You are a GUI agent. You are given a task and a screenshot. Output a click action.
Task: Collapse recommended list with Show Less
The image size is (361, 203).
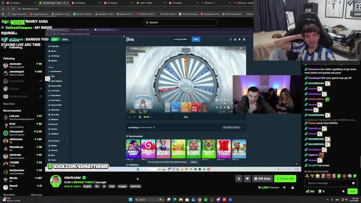[36, 195]
